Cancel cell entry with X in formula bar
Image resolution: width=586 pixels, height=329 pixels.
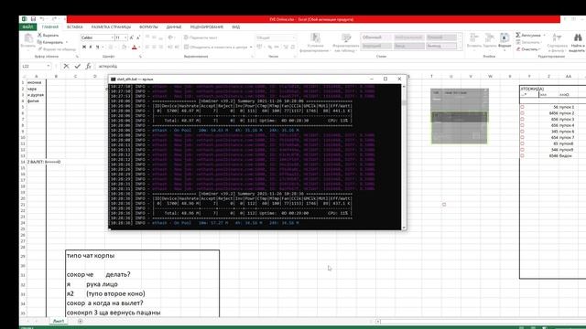tap(66, 66)
